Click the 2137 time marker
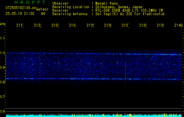184x117 pixels. [x=125, y=25]
